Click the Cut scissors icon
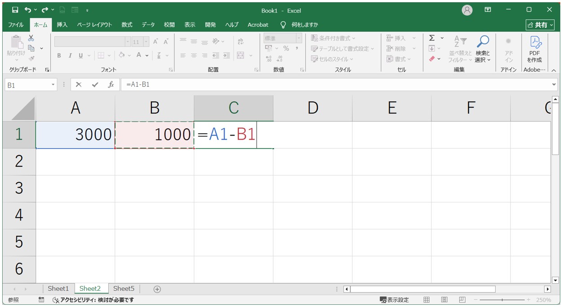Viewport: 563px width, 307px height. tap(31, 38)
